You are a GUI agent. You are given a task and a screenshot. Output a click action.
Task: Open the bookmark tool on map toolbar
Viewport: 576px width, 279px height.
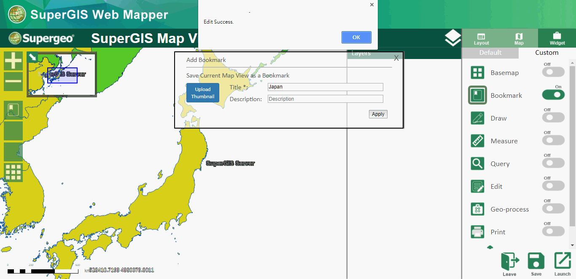coord(13,110)
